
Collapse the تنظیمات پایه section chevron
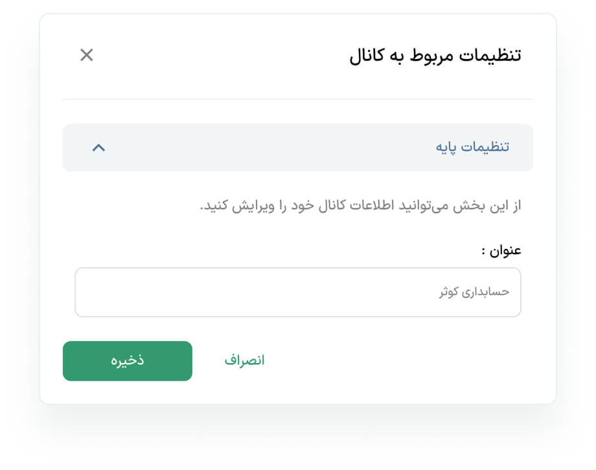(98, 148)
